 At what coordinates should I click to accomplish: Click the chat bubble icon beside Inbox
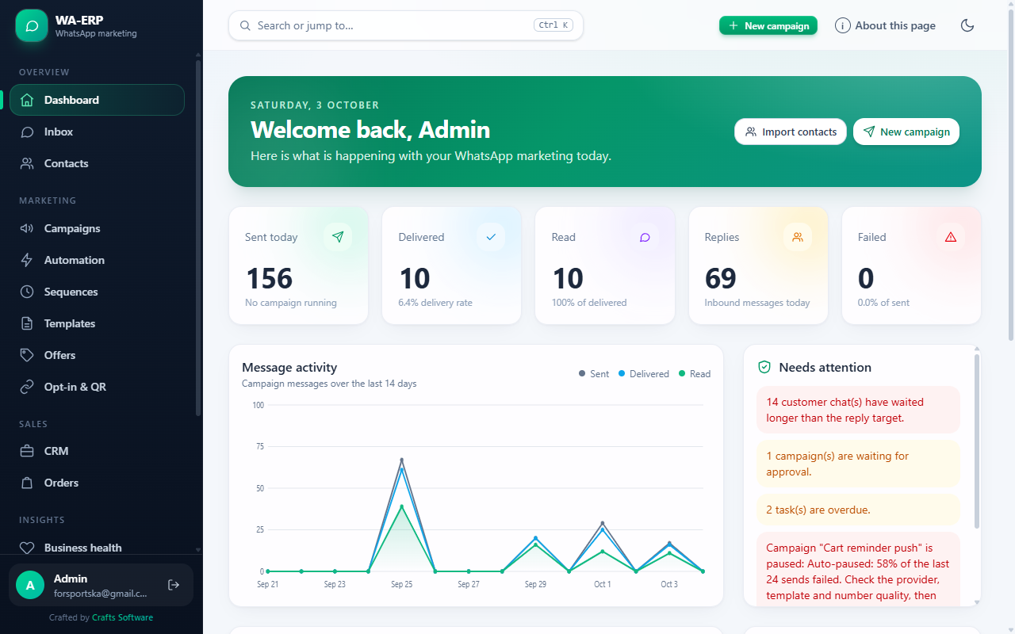point(27,132)
